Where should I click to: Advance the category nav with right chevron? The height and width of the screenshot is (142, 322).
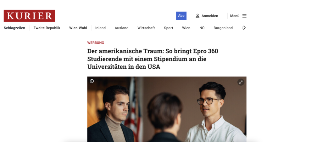[244, 28]
